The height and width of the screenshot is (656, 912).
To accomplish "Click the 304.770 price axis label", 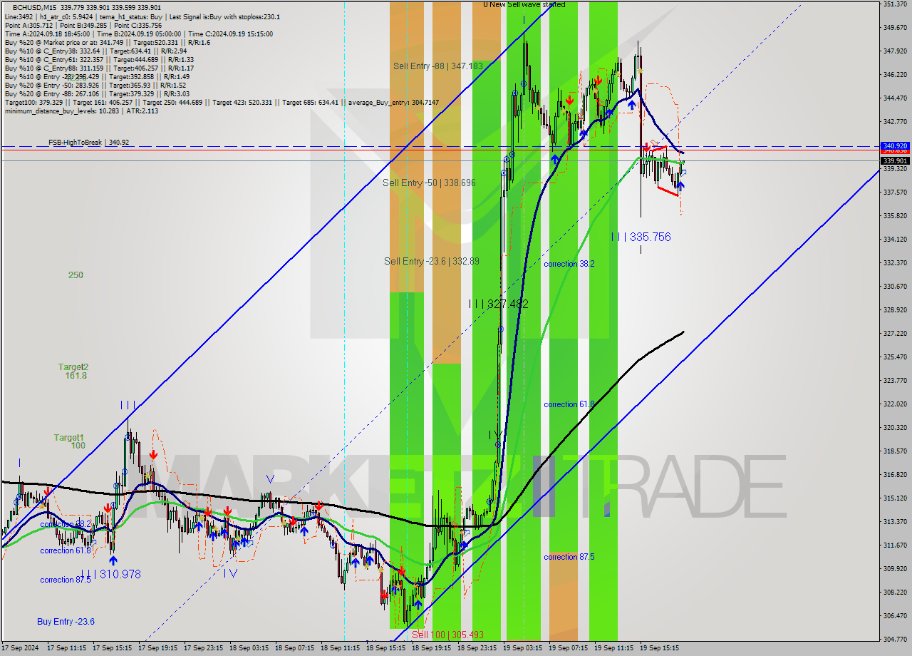I will (x=896, y=640).
